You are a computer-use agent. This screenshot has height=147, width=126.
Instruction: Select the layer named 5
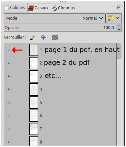pos(60,103)
